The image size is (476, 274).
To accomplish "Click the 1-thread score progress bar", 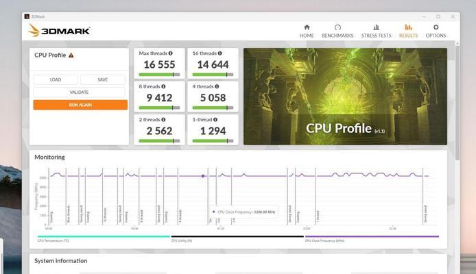I will 213,141.
